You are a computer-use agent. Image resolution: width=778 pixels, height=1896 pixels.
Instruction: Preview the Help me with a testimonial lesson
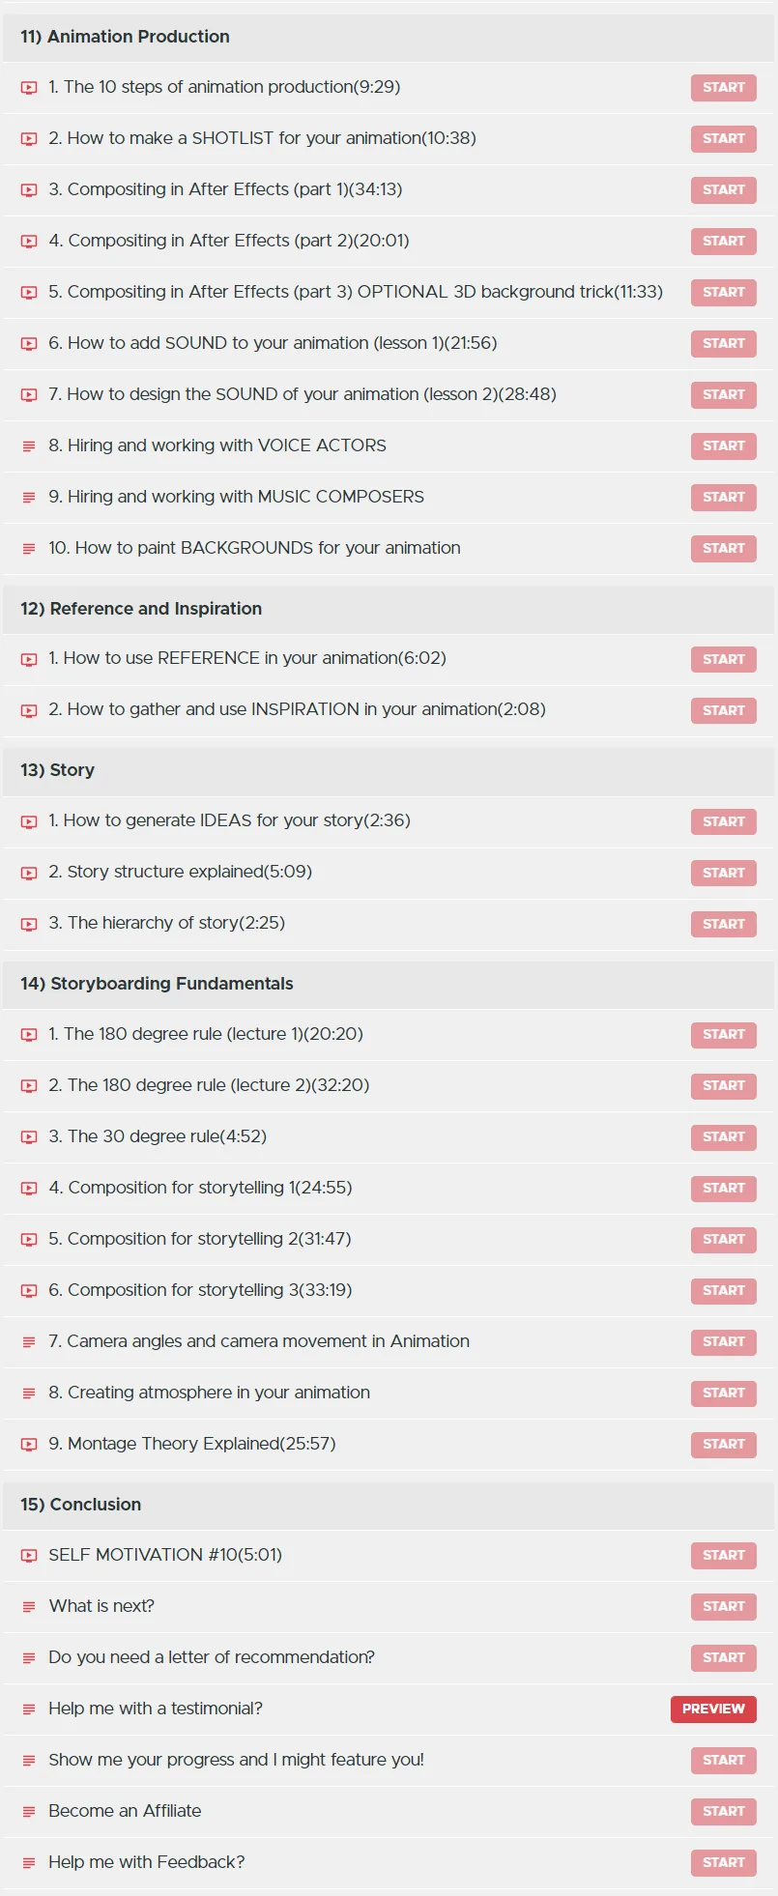point(713,1709)
